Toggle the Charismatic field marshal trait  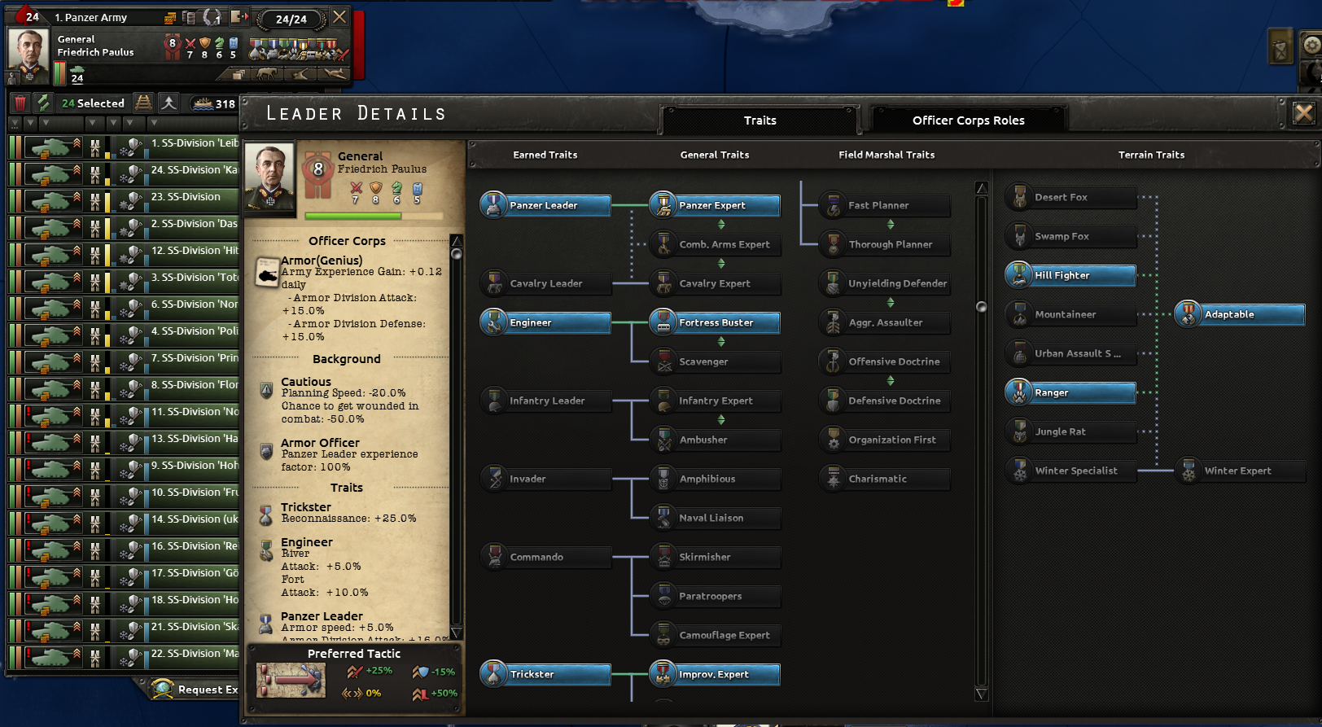[x=885, y=479]
